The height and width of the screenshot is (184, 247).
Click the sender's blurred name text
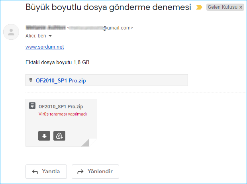coord(46,27)
